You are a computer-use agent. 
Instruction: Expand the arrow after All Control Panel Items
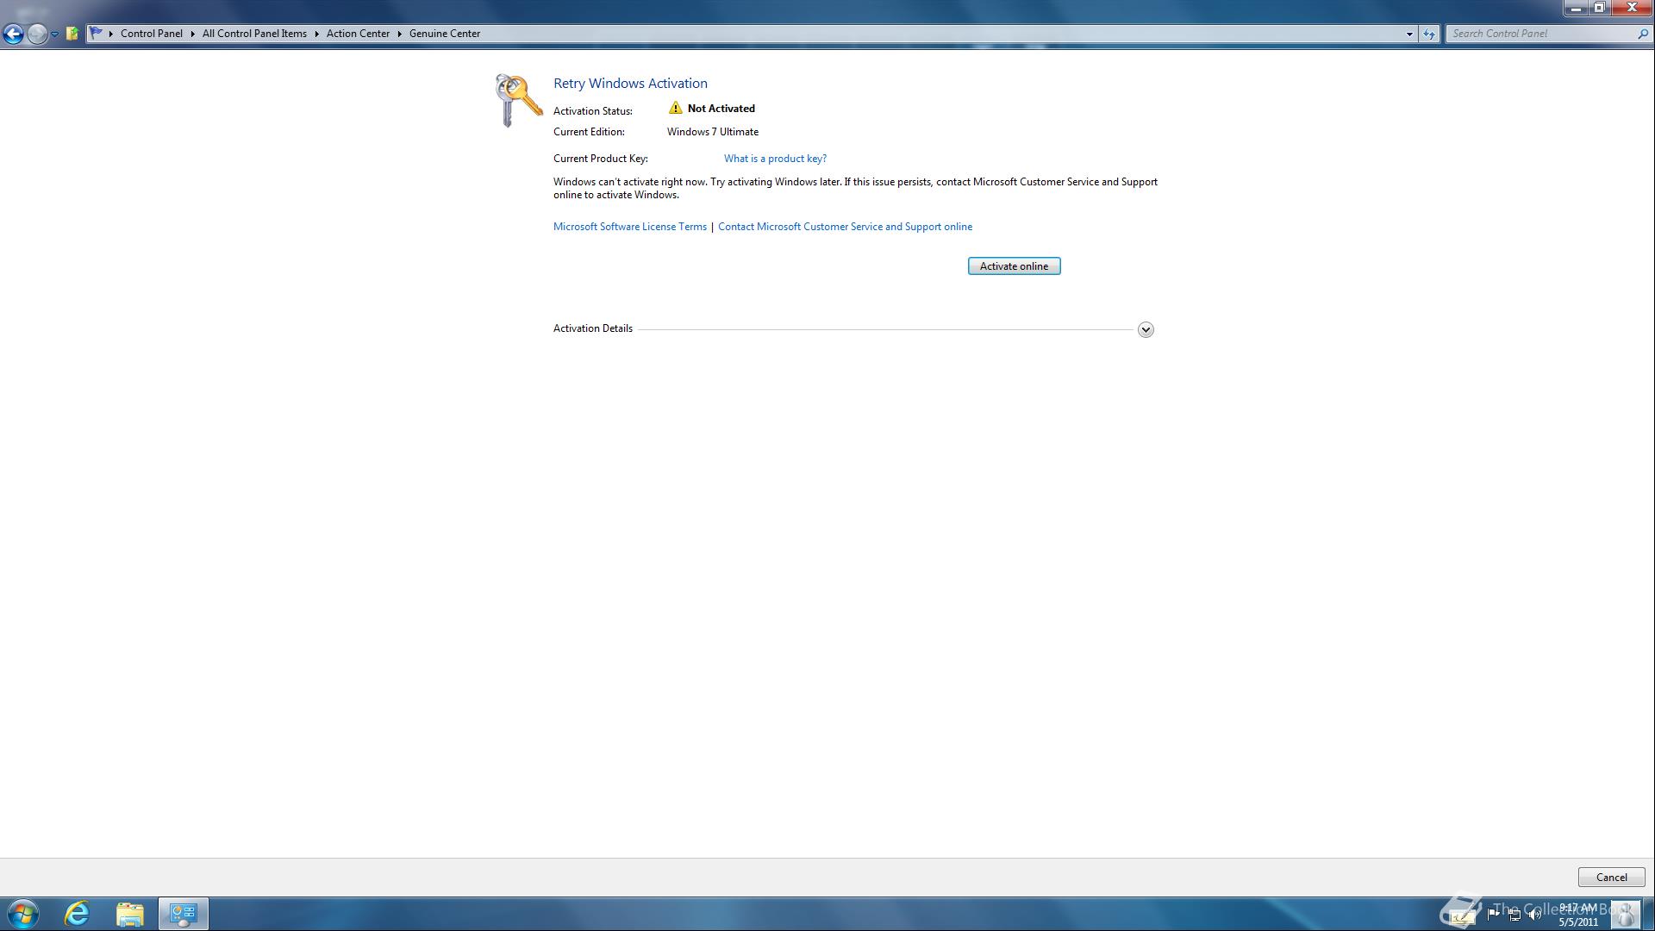click(x=316, y=34)
